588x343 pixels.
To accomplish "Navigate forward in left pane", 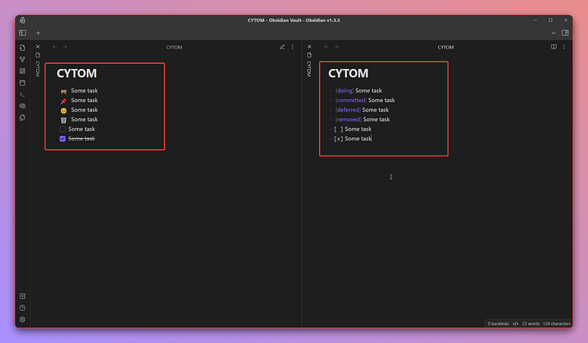I will (65, 47).
